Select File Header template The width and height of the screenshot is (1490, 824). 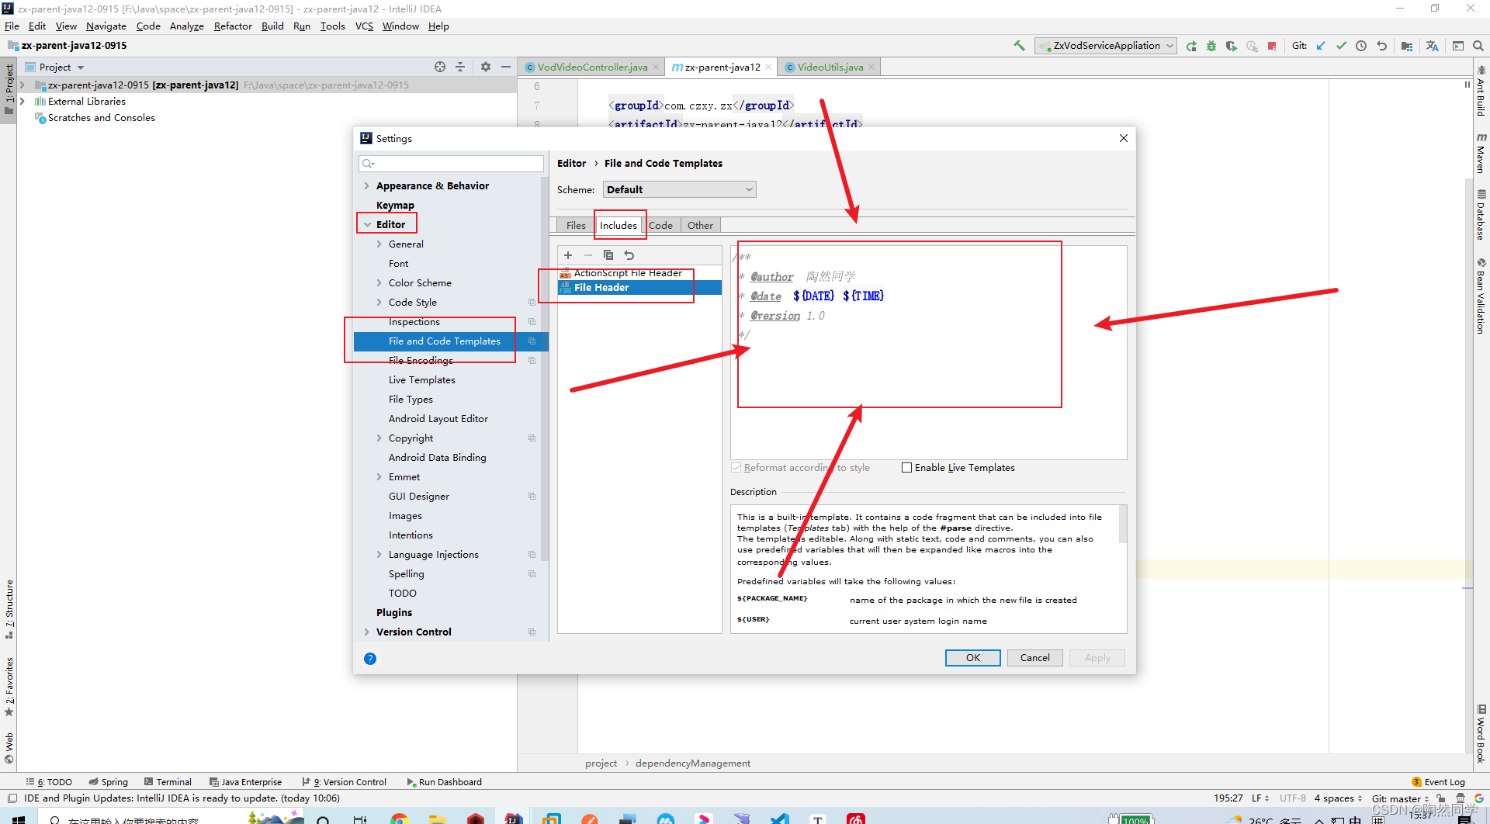click(639, 288)
